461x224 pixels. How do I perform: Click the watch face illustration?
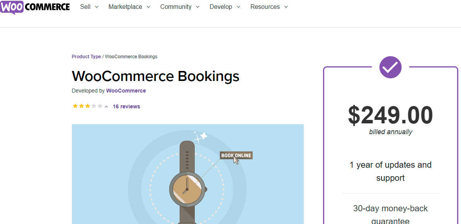187,189
